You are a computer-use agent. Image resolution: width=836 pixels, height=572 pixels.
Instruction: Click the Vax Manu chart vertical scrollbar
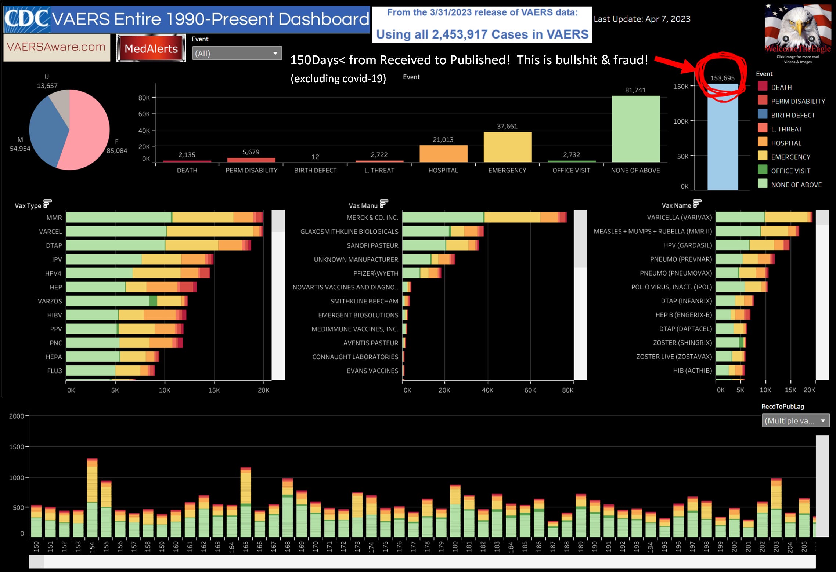click(580, 295)
